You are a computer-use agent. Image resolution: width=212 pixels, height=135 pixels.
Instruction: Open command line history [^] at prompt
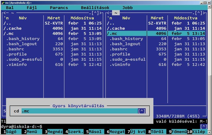(x=204, y=127)
